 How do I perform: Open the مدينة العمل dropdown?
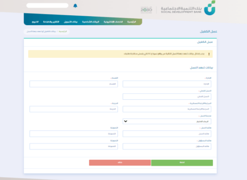click(167, 121)
